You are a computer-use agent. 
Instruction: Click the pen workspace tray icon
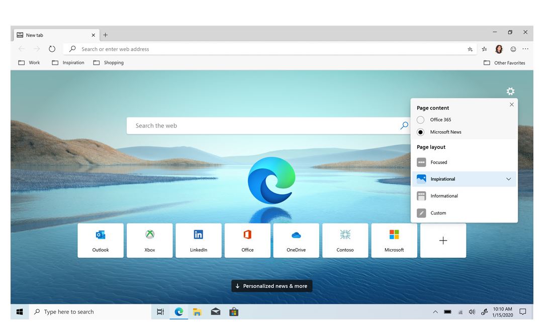pyautogui.click(x=485, y=312)
